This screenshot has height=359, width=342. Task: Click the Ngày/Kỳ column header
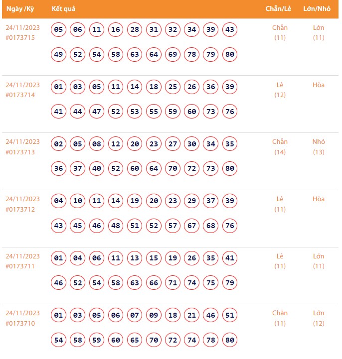coord(19,9)
